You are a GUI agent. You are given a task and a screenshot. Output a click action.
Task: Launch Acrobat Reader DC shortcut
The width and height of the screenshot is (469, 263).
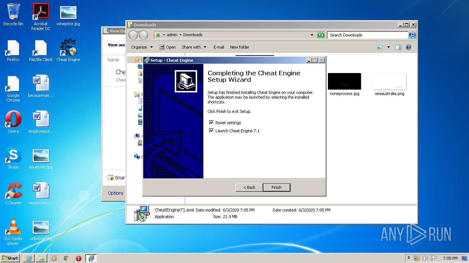(x=41, y=17)
